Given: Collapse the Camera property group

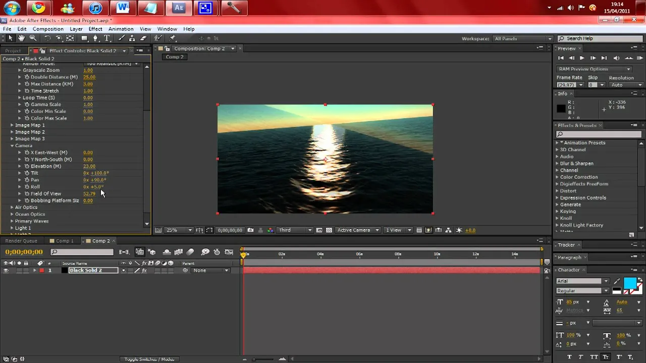Looking at the screenshot, I should 12,146.
